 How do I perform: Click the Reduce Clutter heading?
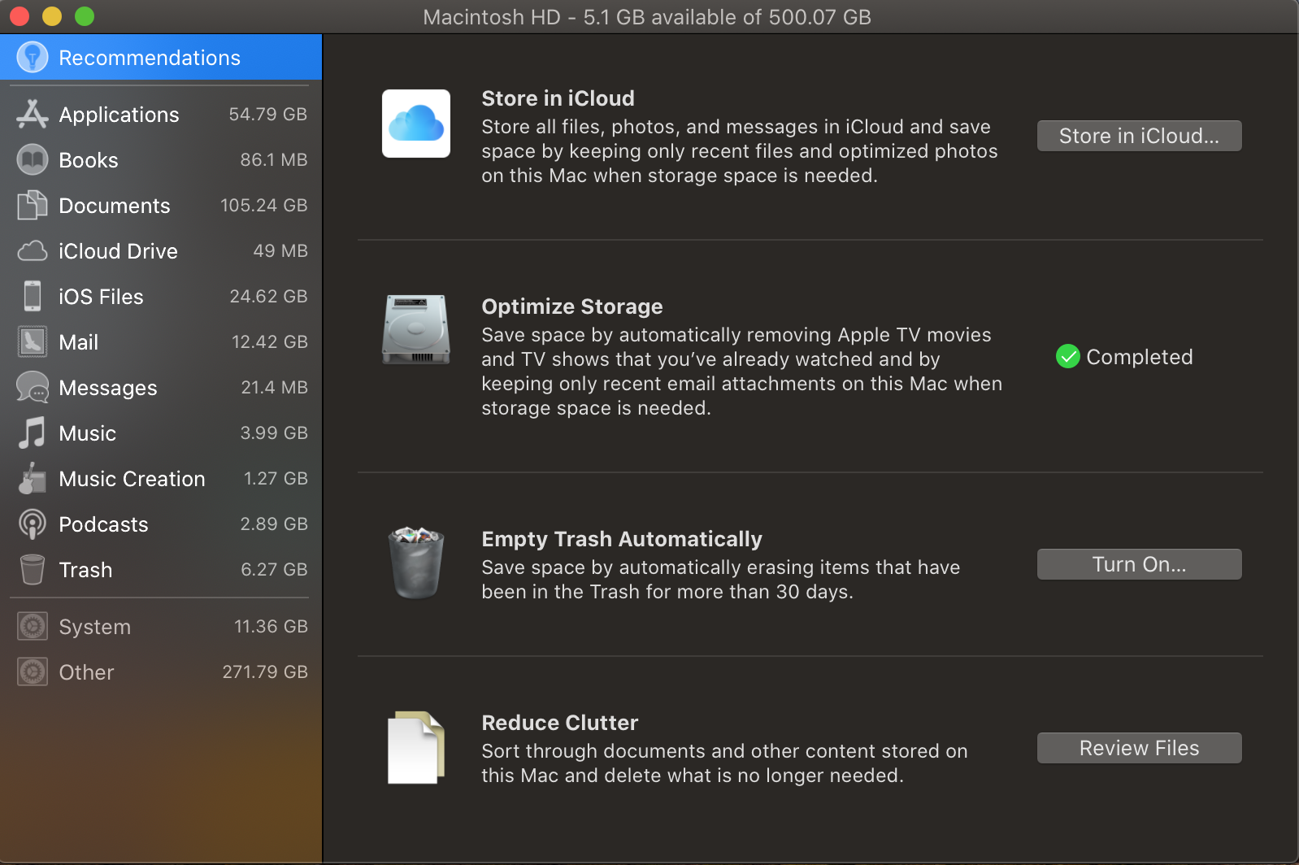point(560,723)
